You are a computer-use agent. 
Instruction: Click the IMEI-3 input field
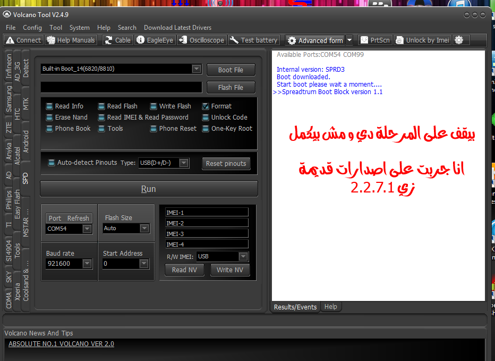pyautogui.click(x=207, y=233)
